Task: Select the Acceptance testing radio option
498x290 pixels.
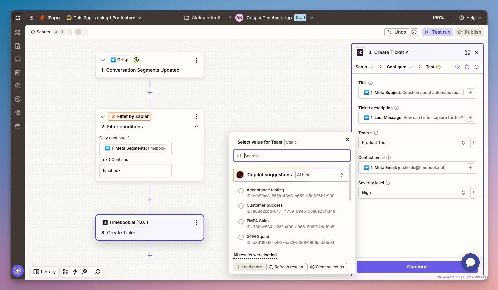Action: pos(241,191)
